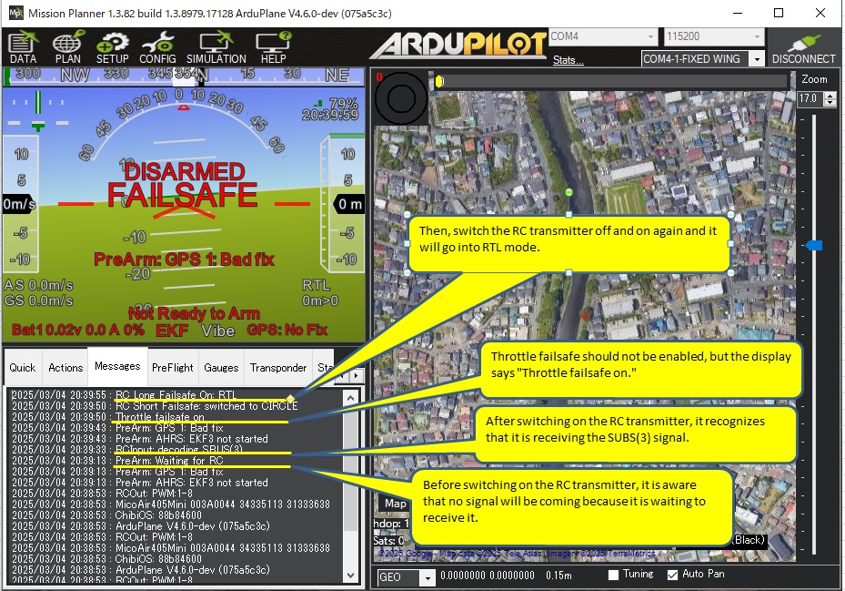Click the HUD time 20:39:59
The width and height of the screenshot is (845, 591).
(330, 115)
